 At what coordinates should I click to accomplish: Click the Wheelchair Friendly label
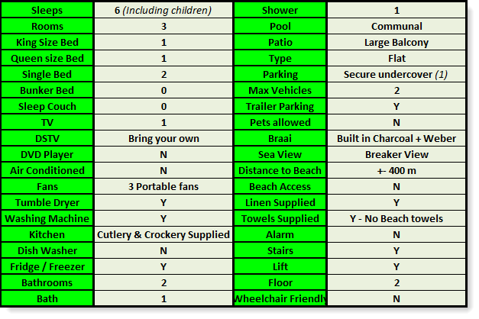pyautogui.click(x=280, y=299)
